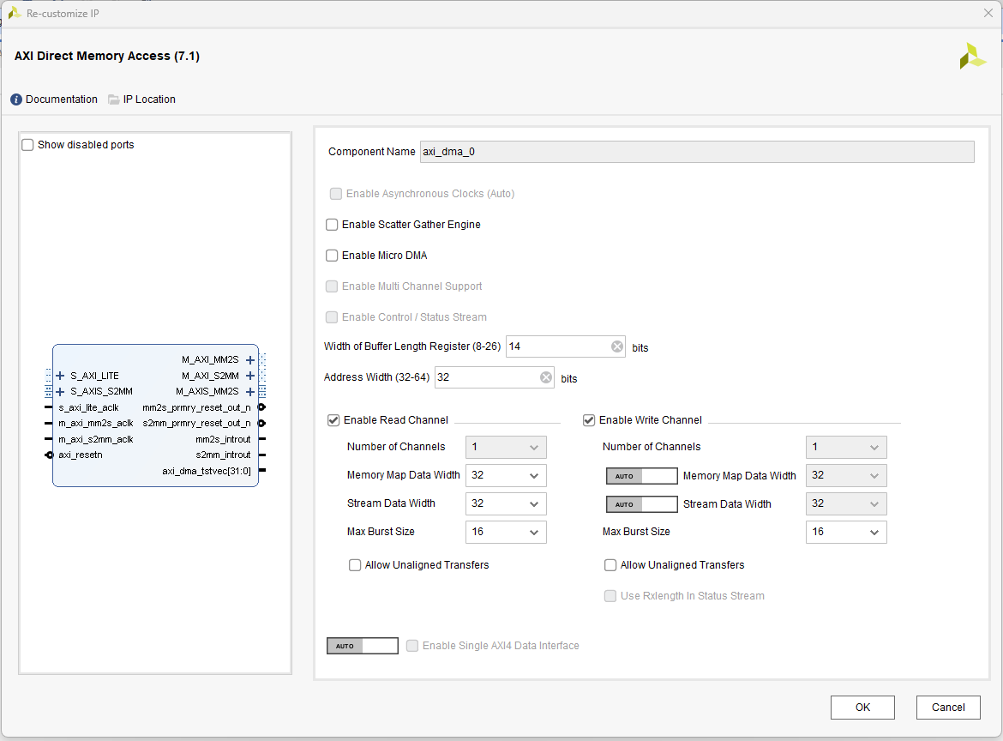Click the s2mm_prmry_reset_out_n port pin
The width and height of the screenshot is (1003, 741).
[261, 423]
